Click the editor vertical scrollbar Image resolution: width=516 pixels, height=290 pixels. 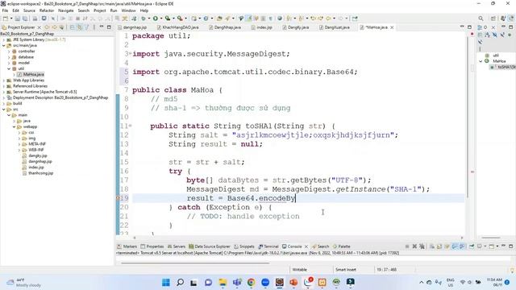tap(468, 117)
